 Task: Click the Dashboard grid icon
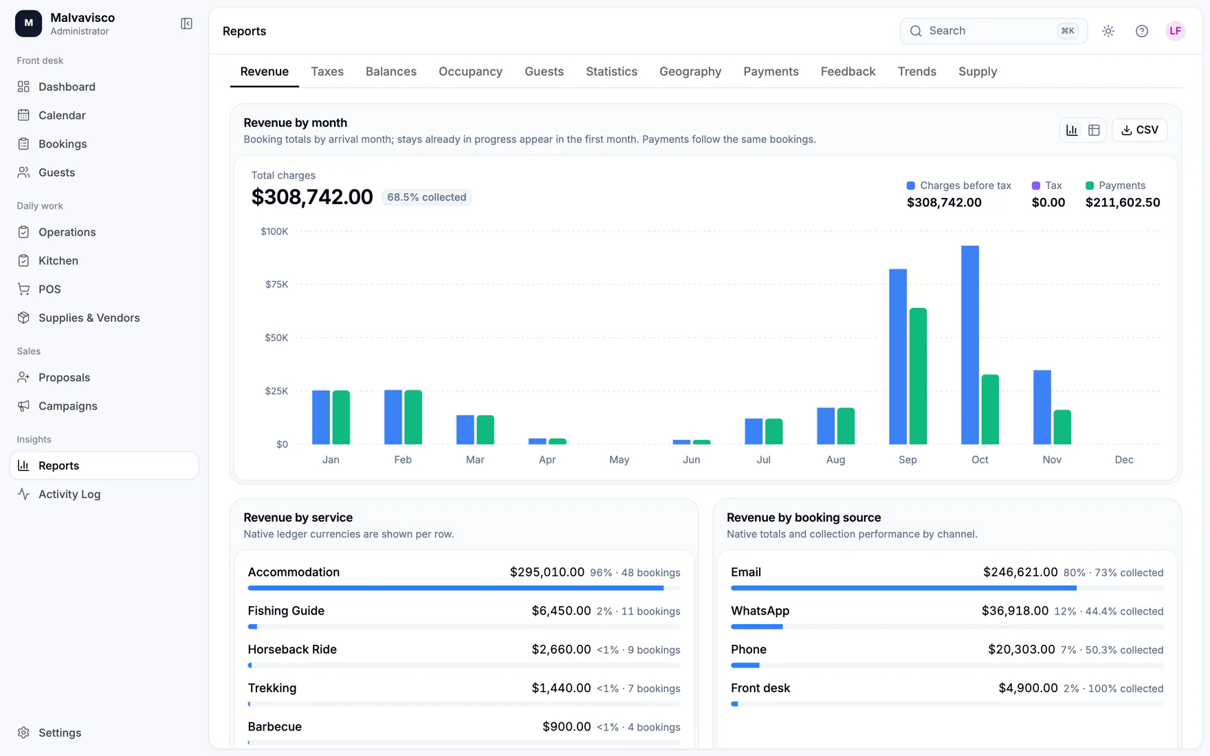click(x=23, y=87)
